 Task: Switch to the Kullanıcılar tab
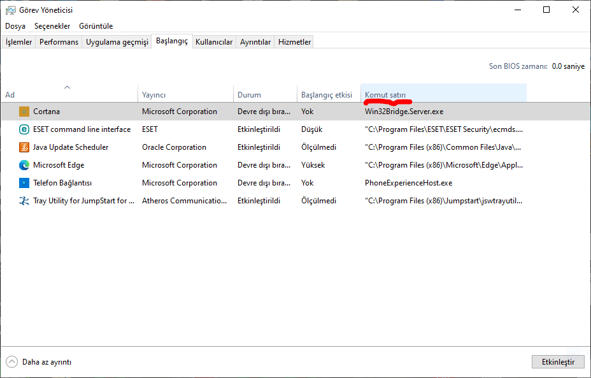tap(214, 42)
